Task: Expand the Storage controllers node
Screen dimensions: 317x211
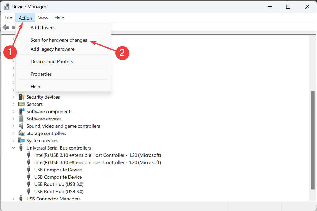Action: click(13, 133)
